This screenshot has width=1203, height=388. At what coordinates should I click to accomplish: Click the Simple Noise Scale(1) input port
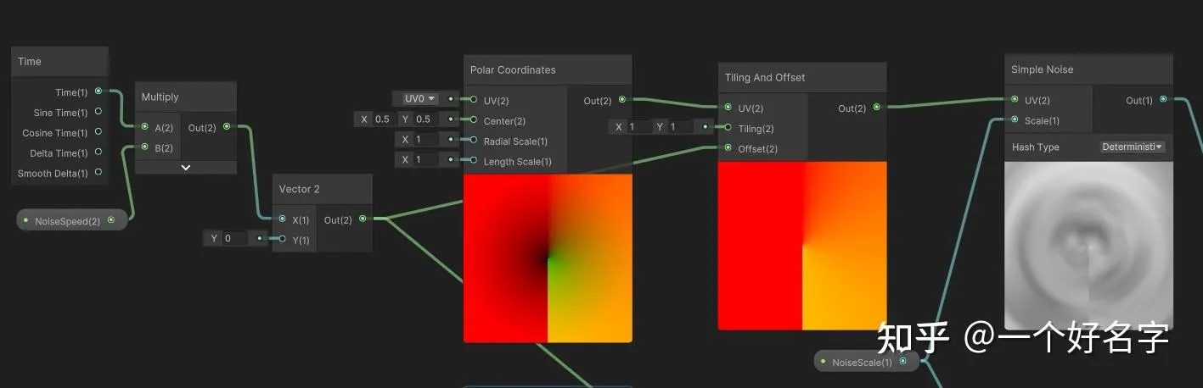(x=1015, y=120)
